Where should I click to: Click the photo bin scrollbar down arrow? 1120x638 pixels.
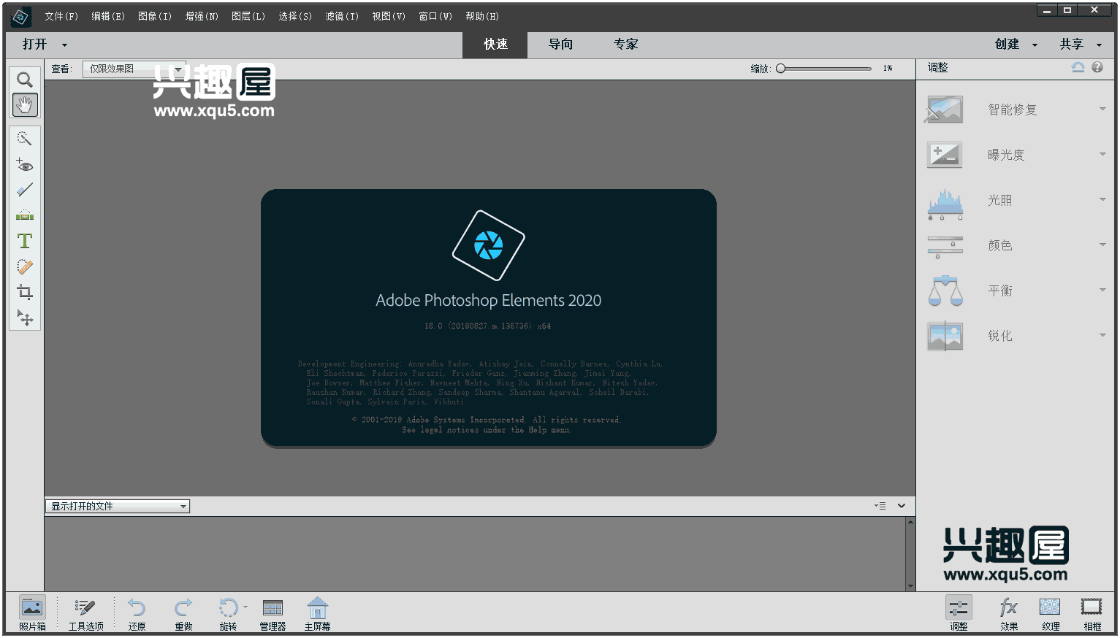coord(910,585)
